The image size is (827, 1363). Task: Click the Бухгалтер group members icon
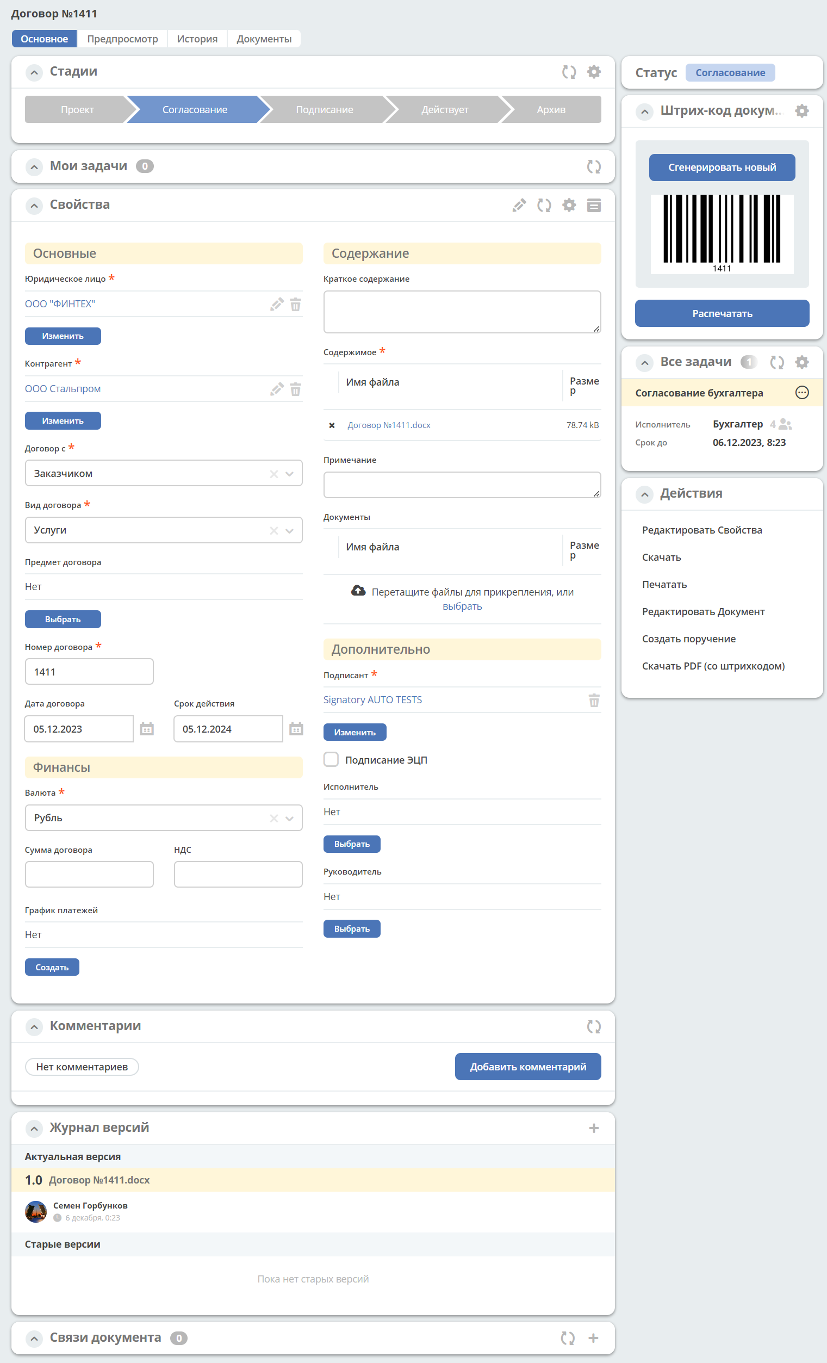click(785, 424)
